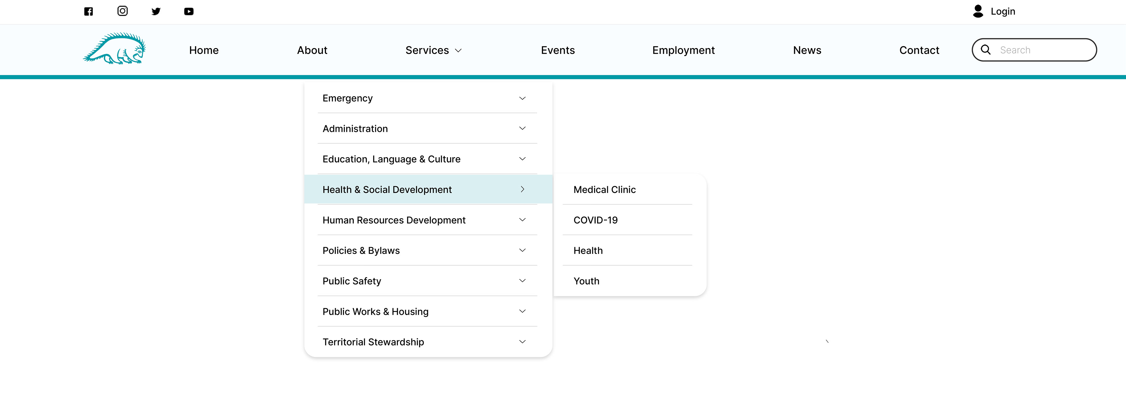This screenshot has width=1126, height=404.
Task: Click the porcupine site logo
Action: coord(115,49)
